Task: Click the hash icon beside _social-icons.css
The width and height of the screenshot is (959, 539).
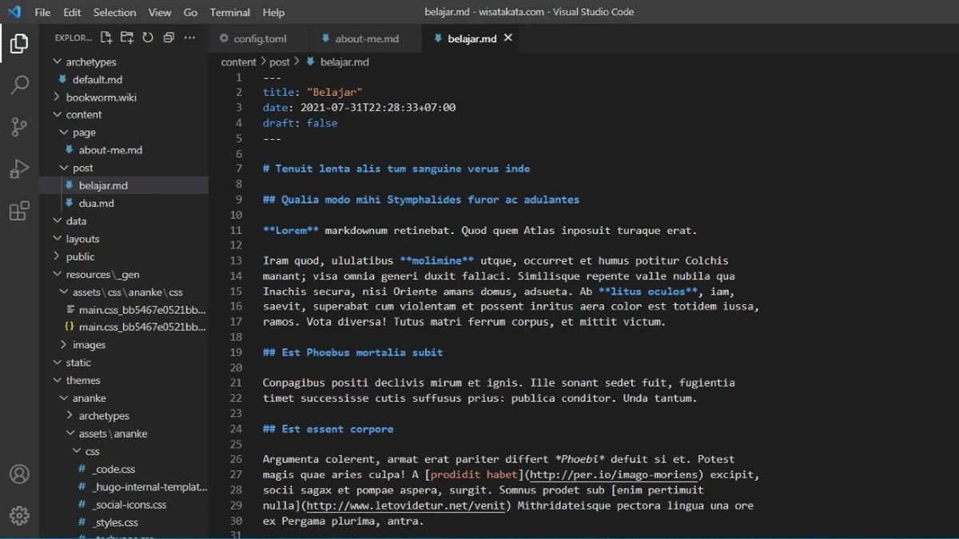Action: (82, 505)
